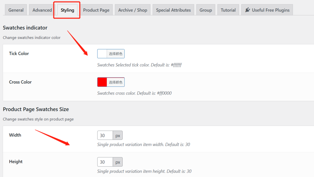Click the px unit beside Height

click(118, 162)
